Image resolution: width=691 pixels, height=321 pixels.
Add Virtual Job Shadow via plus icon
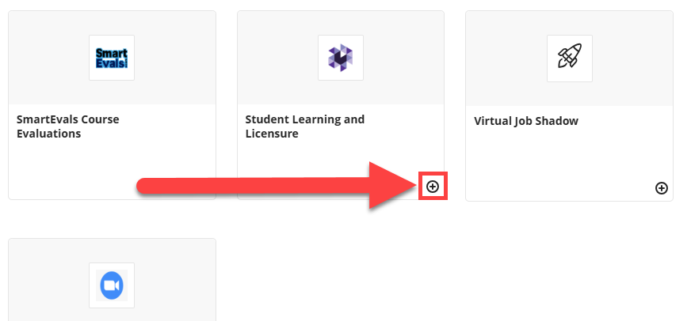tap(662, 188)
